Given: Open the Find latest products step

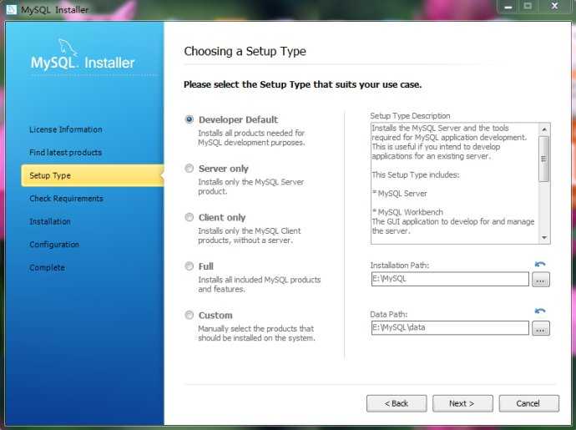Looking at the screenshot, I should [x=65, y=153].
